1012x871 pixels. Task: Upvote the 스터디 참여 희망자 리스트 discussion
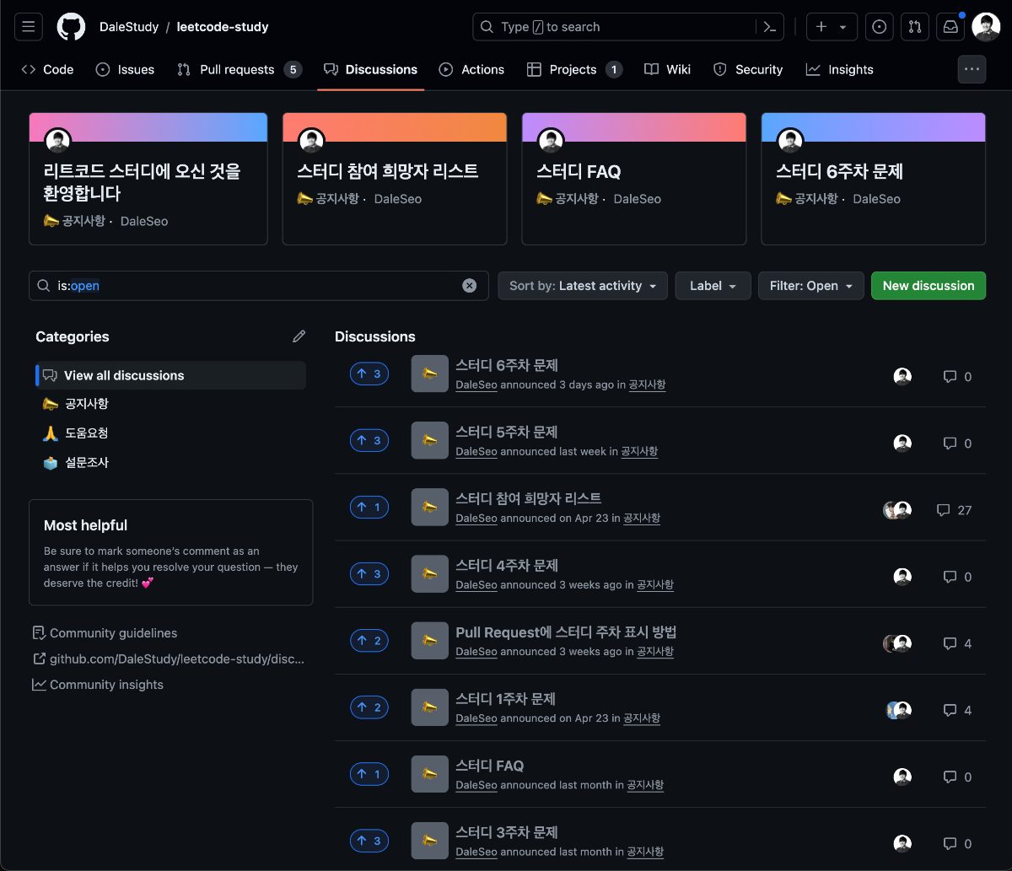click(369, 507)
